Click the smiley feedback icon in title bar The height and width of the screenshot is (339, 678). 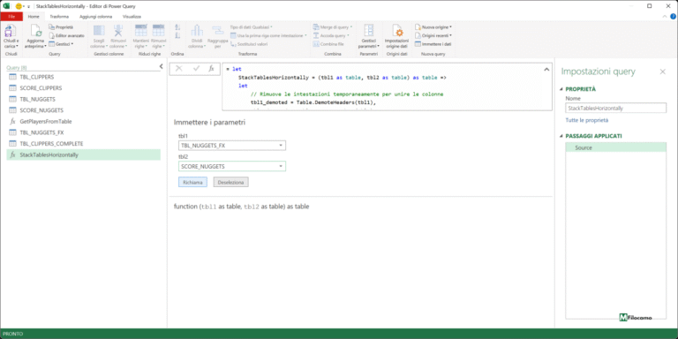(x=19, y=6)
